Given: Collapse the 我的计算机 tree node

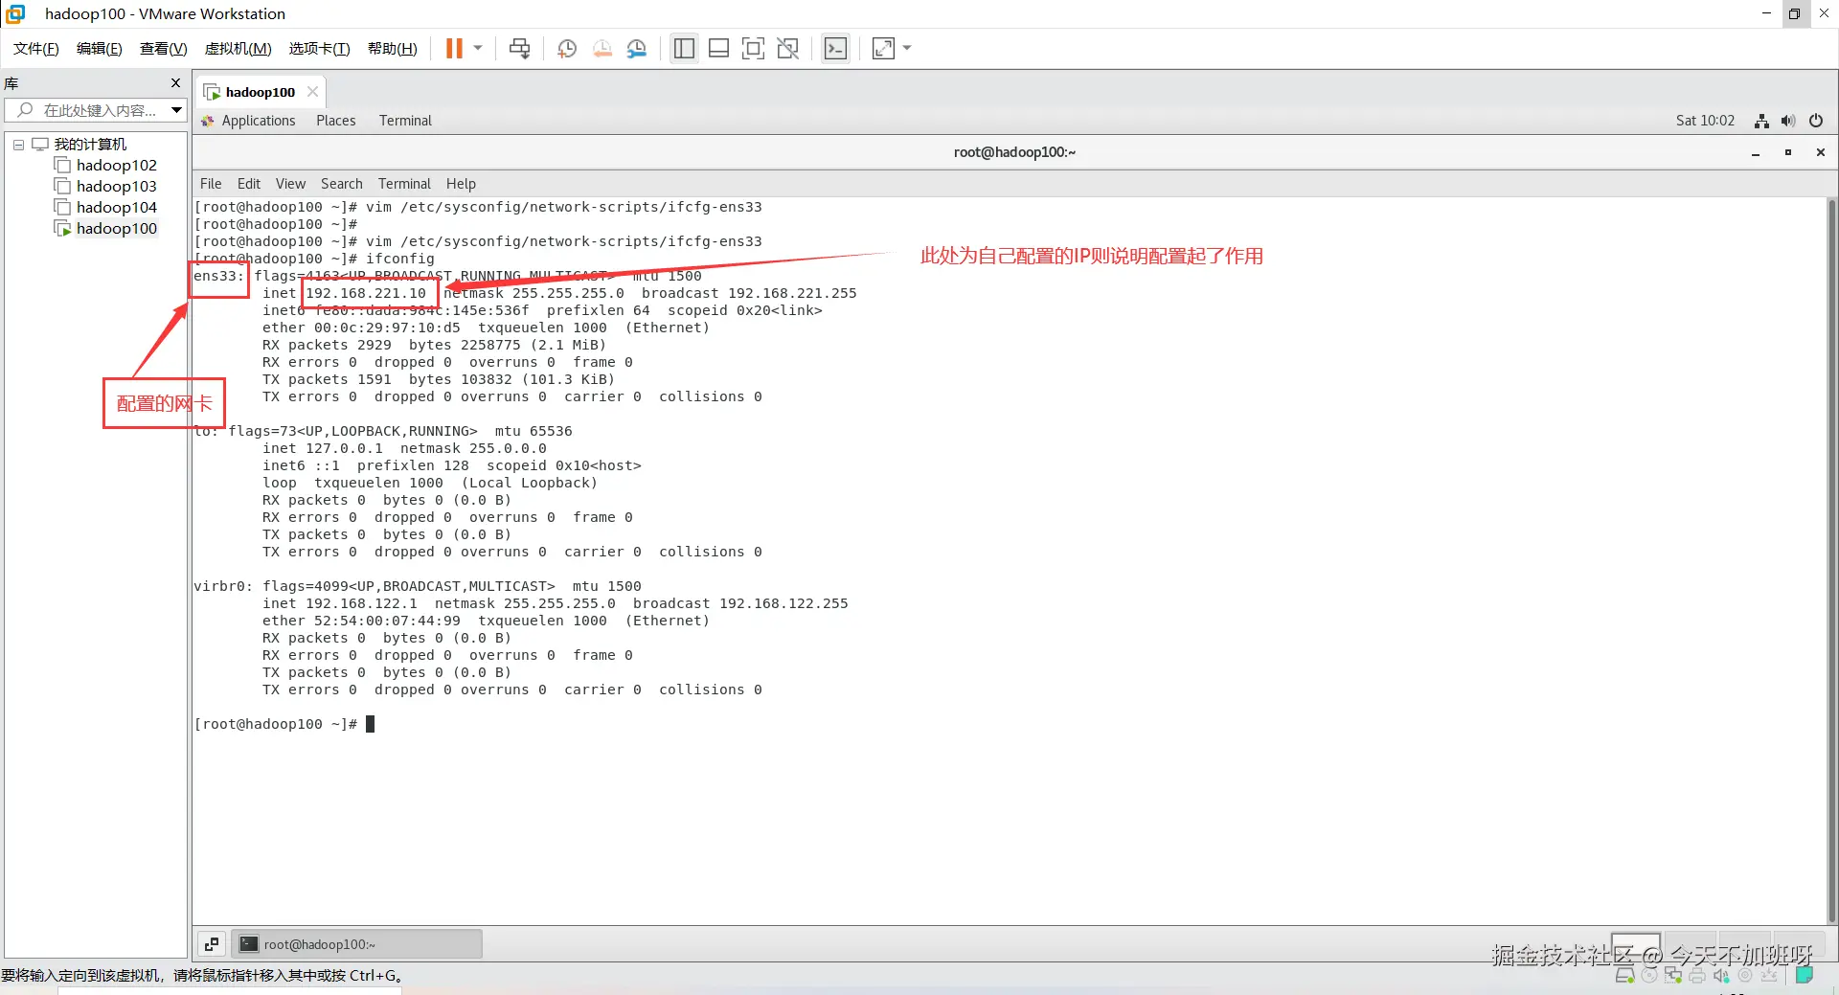Looking at the screenshot, I should coord(18,145).
